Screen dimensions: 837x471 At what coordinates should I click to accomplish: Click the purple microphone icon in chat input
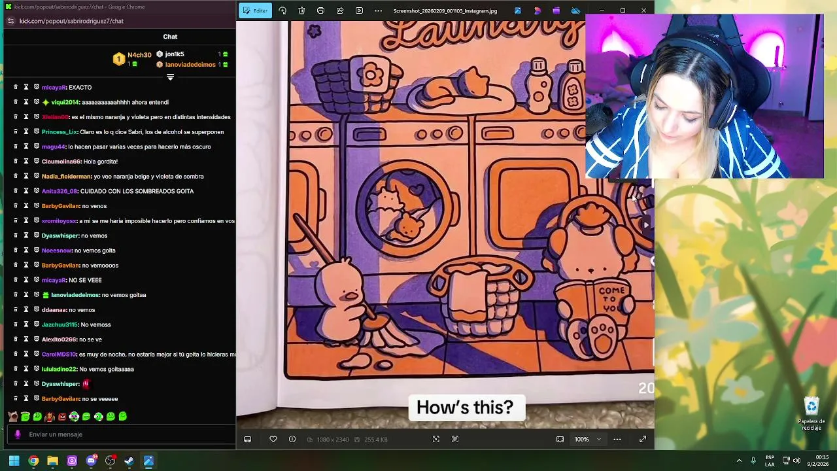point(18,434)
